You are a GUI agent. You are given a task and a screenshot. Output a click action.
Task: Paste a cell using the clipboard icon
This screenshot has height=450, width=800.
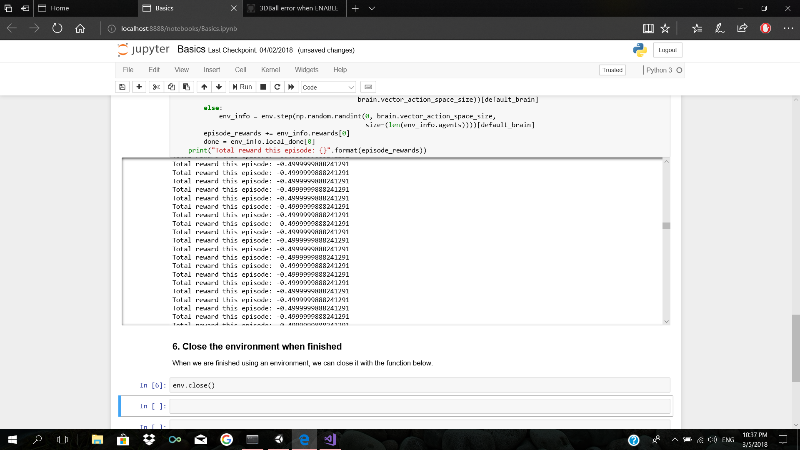point(186,87)
